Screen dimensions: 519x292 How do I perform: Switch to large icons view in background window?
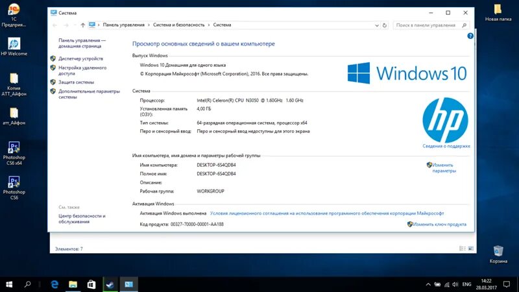tap(471, 249)
